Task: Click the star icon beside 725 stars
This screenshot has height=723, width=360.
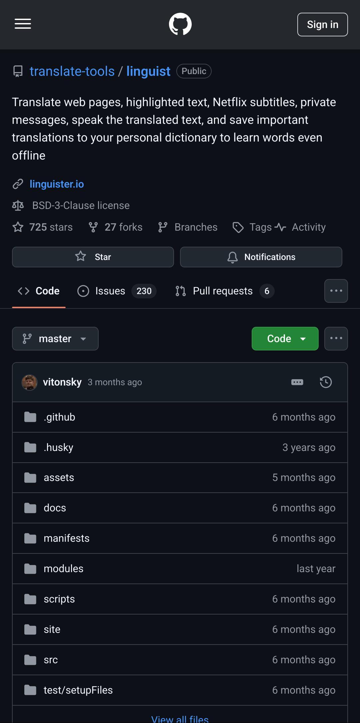Action: pos(18,227)
